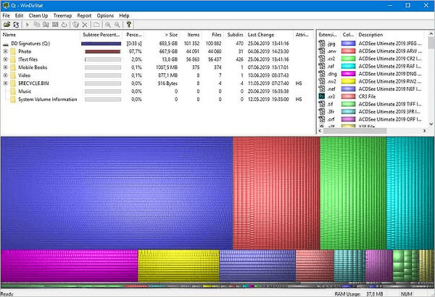
Task: Sort by the Size column header
Action: pos(171,34)
